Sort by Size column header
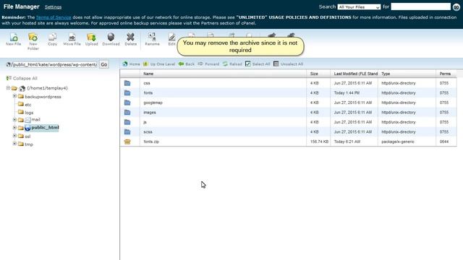The image size is (463, 260). 318,74
